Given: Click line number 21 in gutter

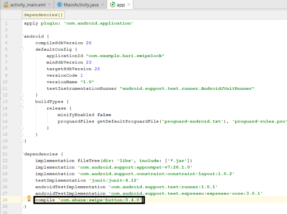Looking at the screenshot, I should click(x=5, y=154).
